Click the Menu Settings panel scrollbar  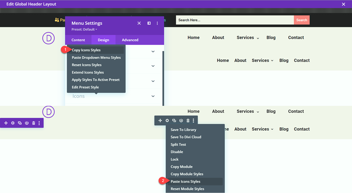click(x=163, y=78)
